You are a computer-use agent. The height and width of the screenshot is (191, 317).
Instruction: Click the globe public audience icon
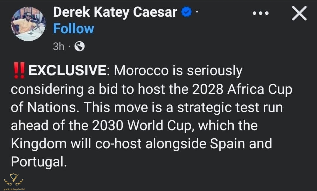tap(79, 46)
